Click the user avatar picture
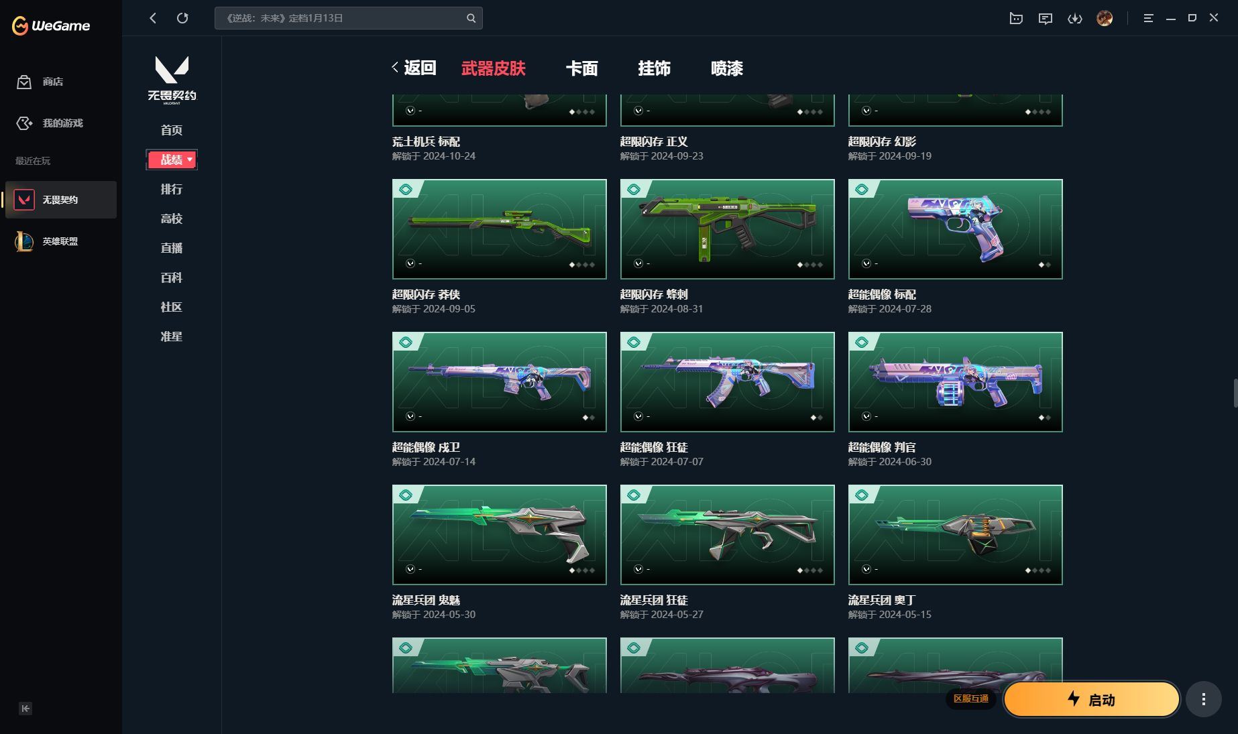The width and height of the screenshot is (1238, 734). click(1105, 18)
